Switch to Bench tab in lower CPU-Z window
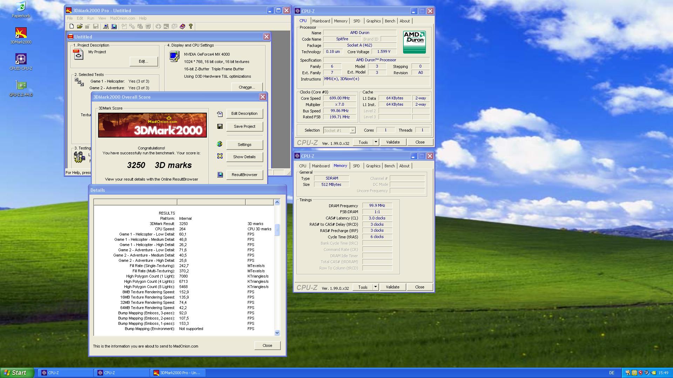The width and height of the screenshot is (673, 378). (390, 166)
